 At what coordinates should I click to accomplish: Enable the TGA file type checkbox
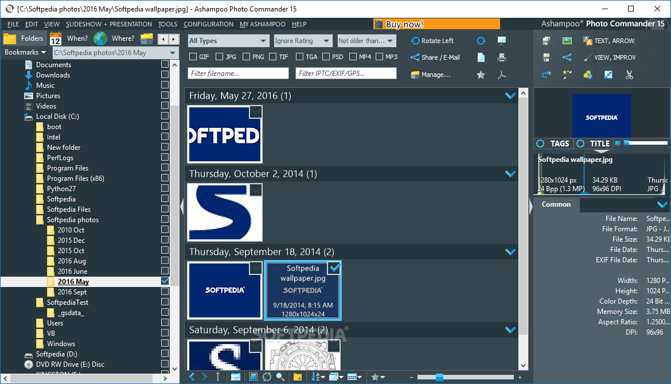pyautogui.click(x=299, y=56)
